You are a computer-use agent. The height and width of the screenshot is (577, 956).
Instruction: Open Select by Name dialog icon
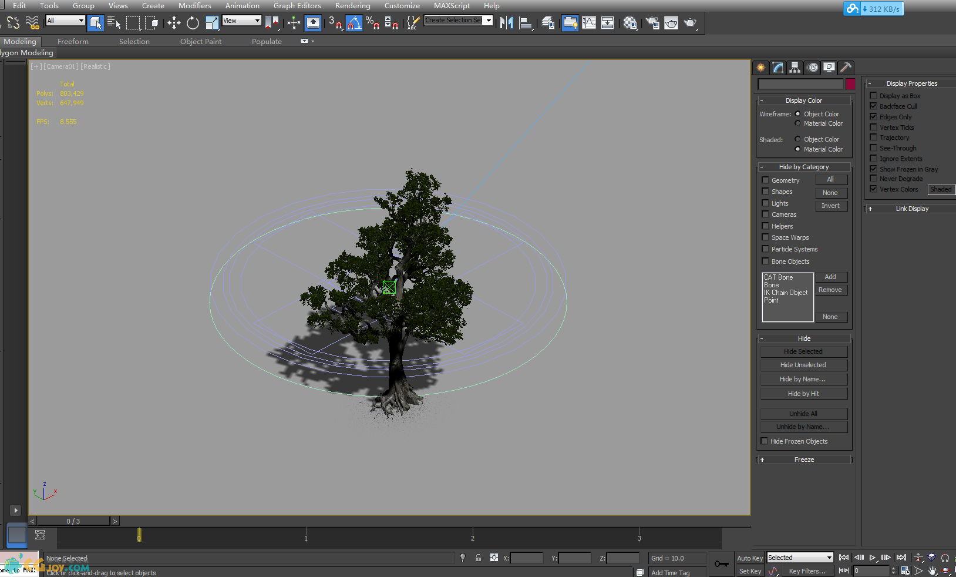pos(114,23)
